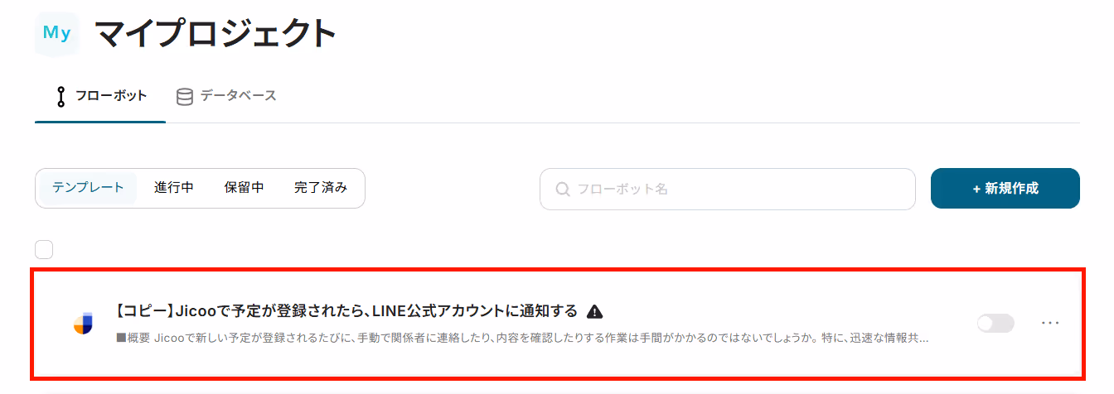Click the マイプロジェクト heading
Screen dimensions: 1114x394
216,34
